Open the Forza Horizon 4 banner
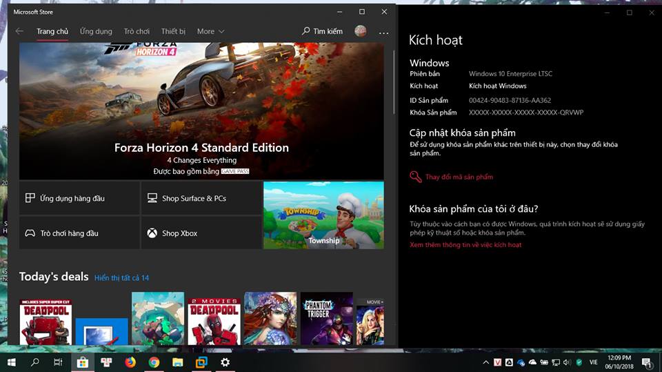Screen dimensions: 662x372 [201, 110]
